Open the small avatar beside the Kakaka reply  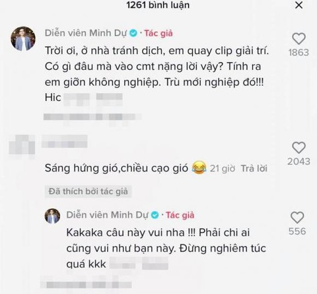pos(52,216)
